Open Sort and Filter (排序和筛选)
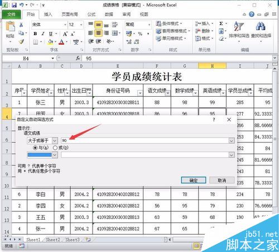Image resolution: width=279 pixels, height=252 pixels. tap(239, 30)
